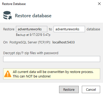Click the Decrypt zip/7-zip files label
Screen dimensions: 103x96
31,53
